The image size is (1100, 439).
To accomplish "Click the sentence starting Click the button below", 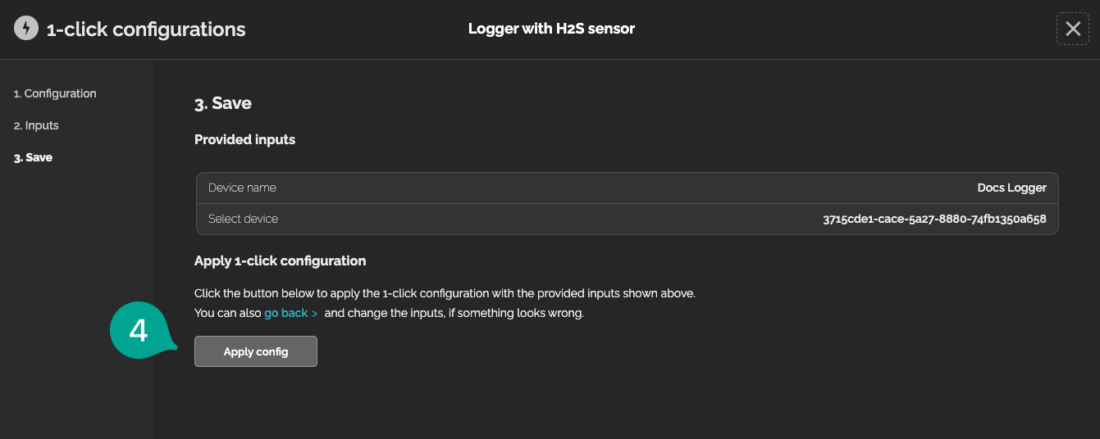I will pyautogui.click(x=445, y=293).
